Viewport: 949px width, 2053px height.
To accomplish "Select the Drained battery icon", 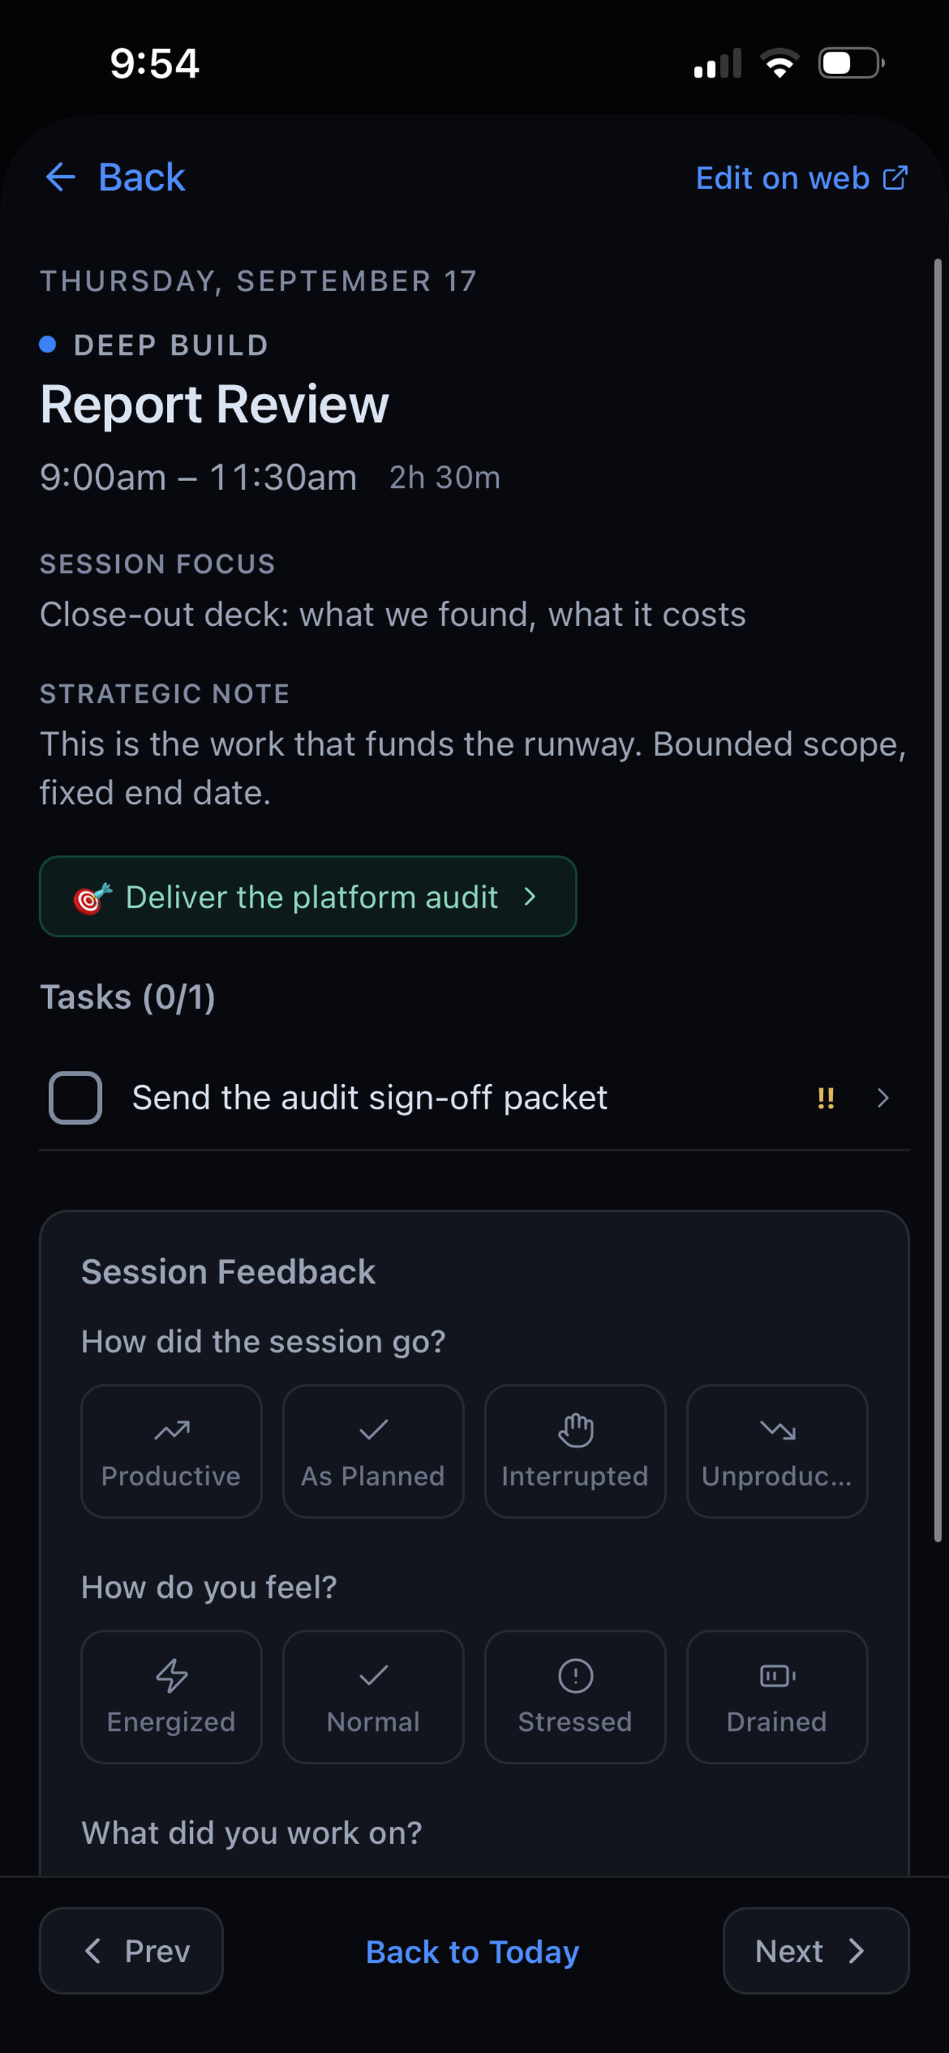I will tap(778, 1675).
